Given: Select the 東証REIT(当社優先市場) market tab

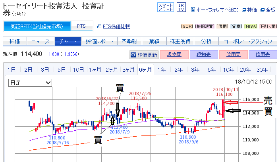Looking at the screenshot, I should [x=37, y=27].
